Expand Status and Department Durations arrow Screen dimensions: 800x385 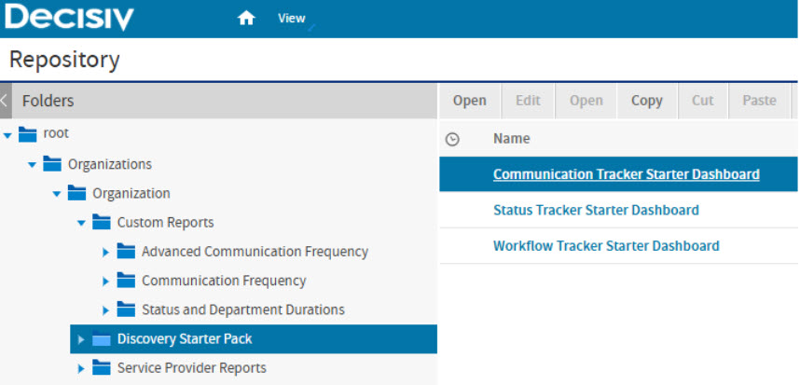[x=106, y=310]
